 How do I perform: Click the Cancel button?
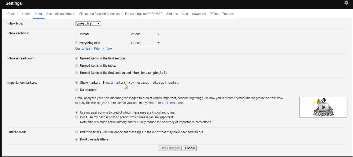[190, 148]
